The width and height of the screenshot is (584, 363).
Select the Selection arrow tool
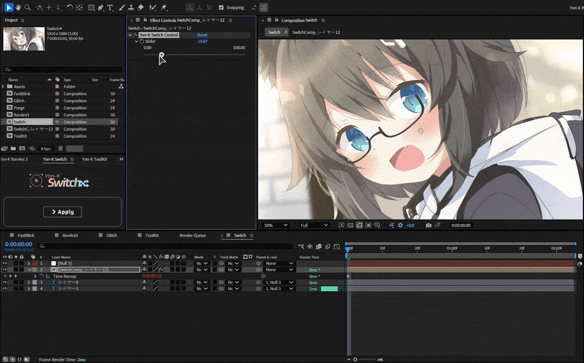tap(9, 7)
